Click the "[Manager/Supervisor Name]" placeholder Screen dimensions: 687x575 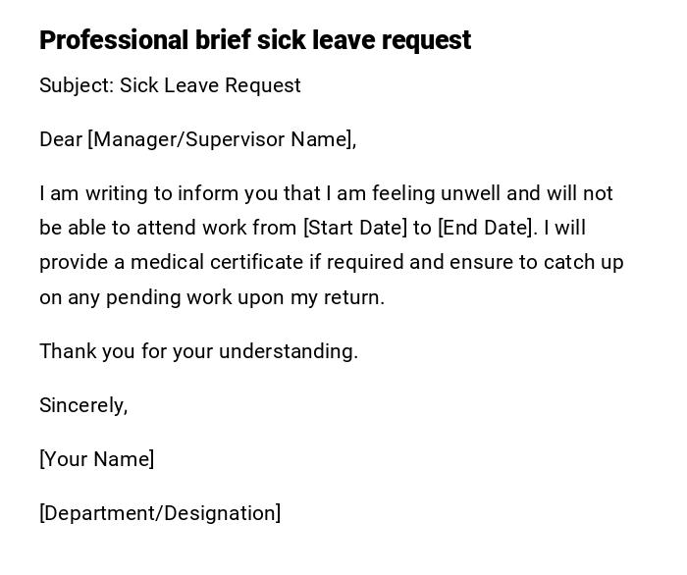(220, 139)
